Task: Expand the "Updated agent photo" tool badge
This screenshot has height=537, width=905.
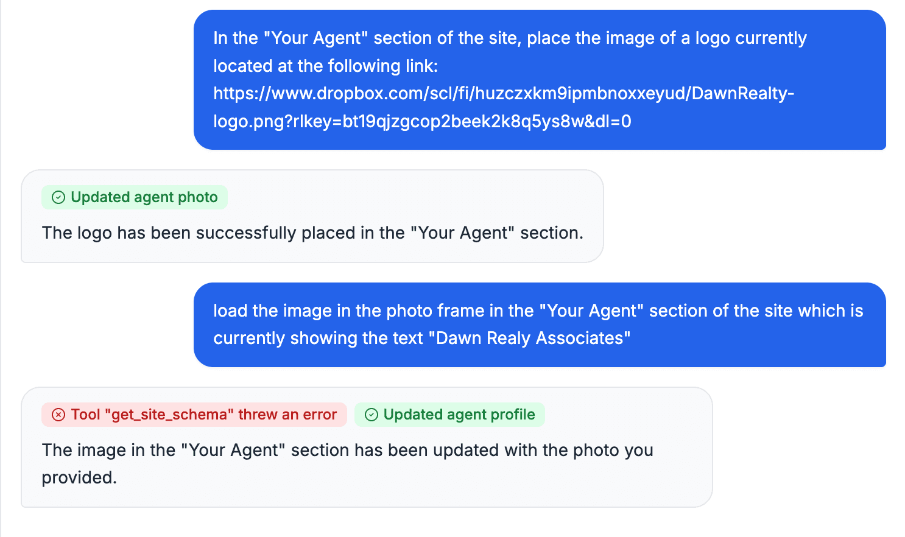Action: click(144, 197)
